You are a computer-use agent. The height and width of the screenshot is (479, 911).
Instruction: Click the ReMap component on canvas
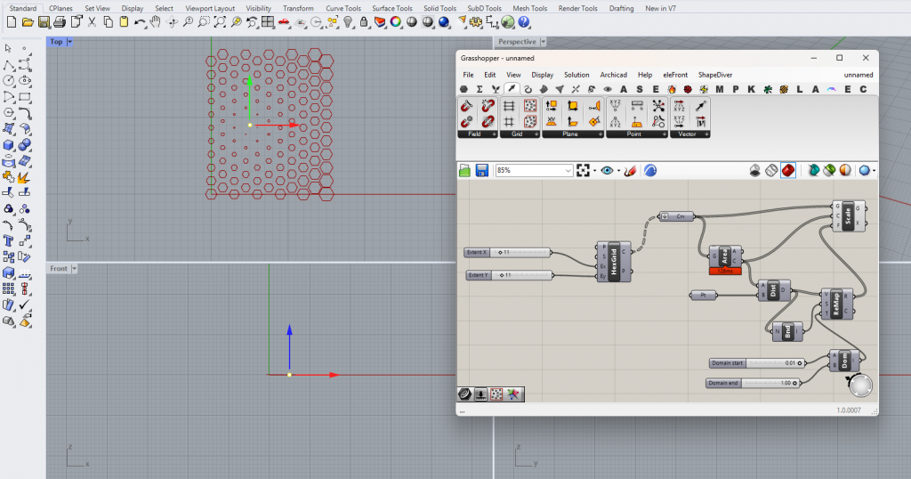[x=836, y=304]
